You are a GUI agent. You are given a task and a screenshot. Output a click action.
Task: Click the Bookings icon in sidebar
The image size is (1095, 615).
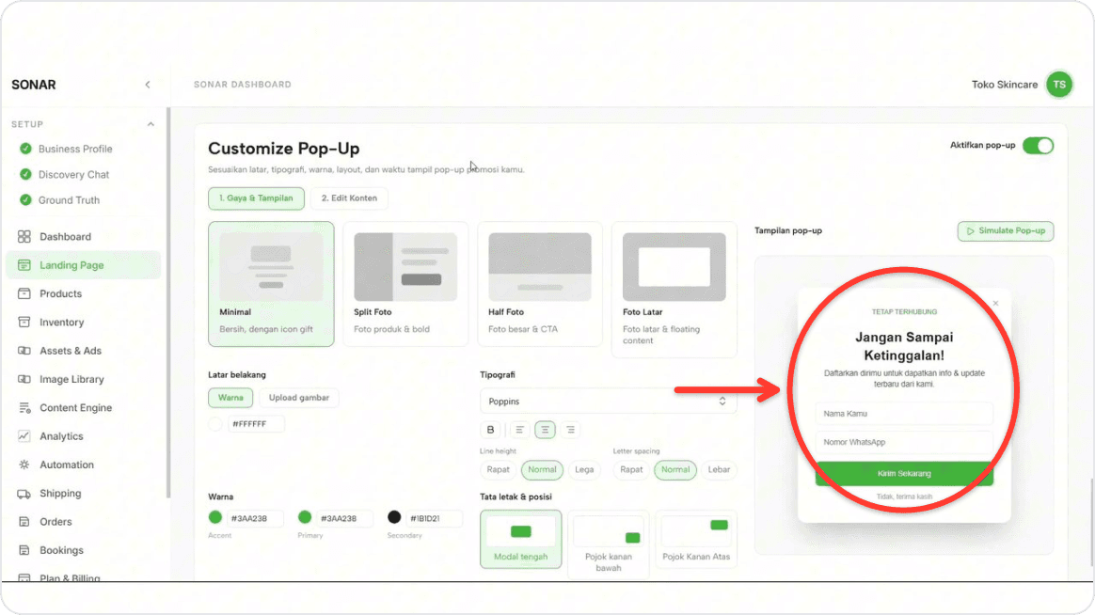pyautogui.click(x=24, y=550)
